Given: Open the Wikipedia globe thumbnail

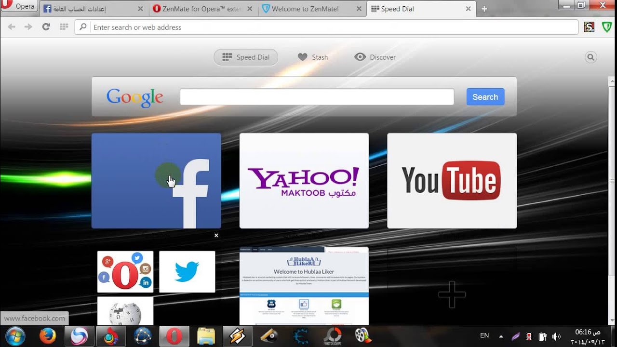Looking at the screenshot, I should coord(125,311).
